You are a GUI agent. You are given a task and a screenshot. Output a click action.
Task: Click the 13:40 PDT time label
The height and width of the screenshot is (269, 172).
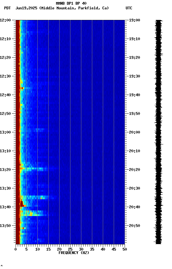[x=5, y=207]
